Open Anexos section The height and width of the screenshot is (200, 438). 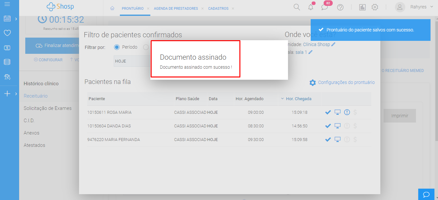pos(31,133)
